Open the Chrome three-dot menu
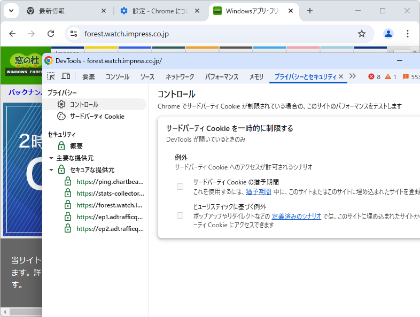Viewport: 420px width, 317px height. [407, 34]
